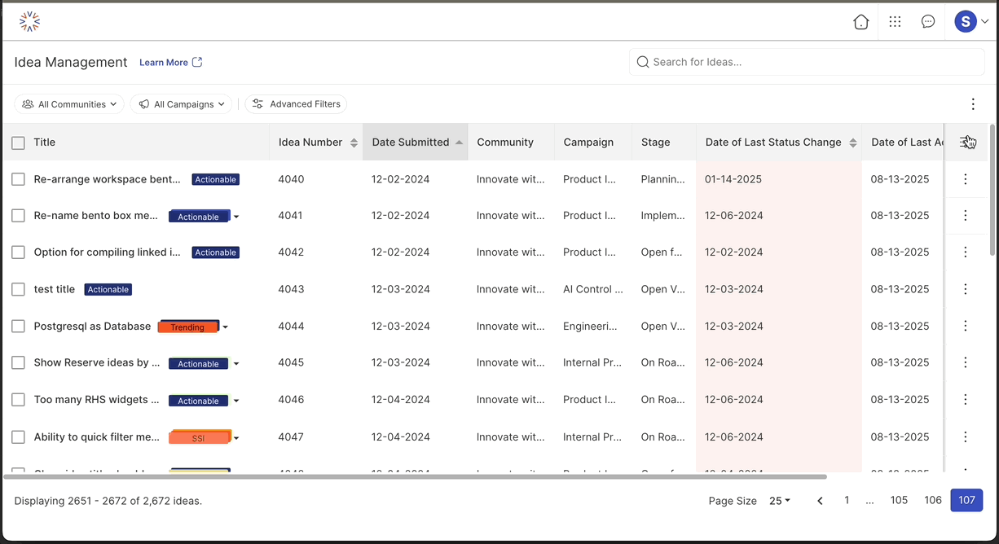
Task: Check the box for Postgresql as Database
Action: (x=18, y=327)
